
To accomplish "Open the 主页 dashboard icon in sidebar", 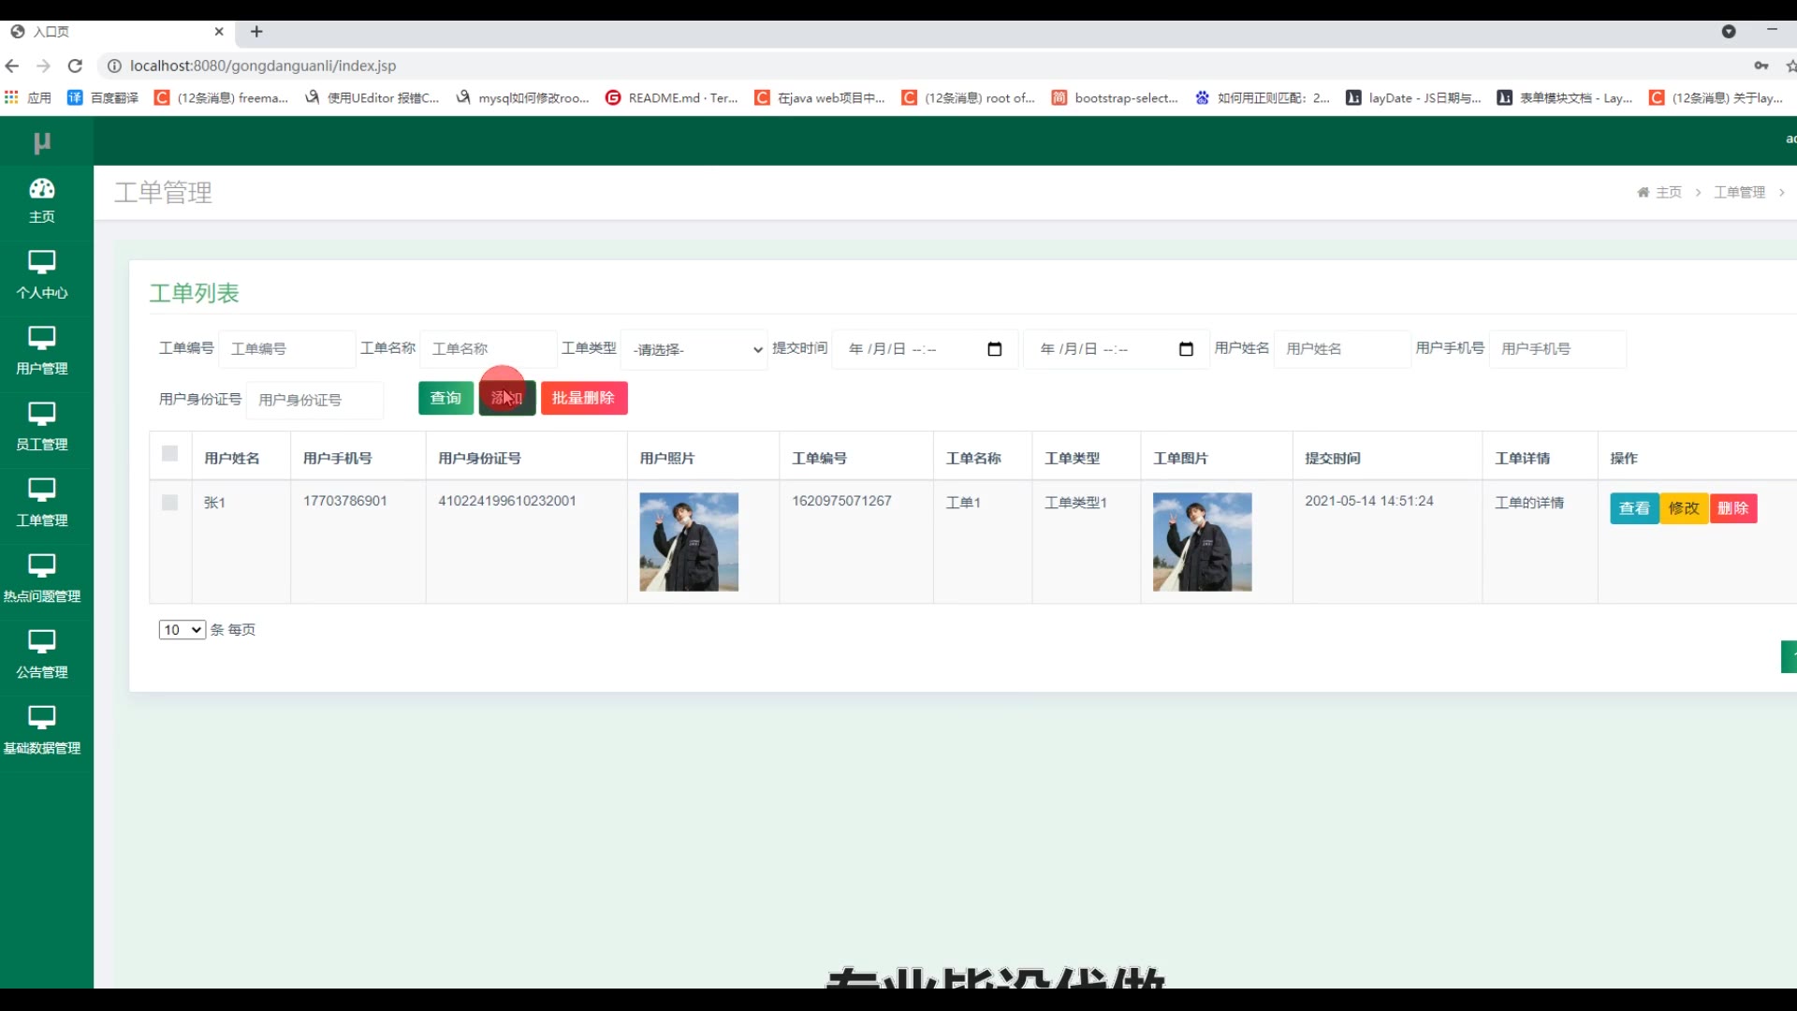I will pos(41,189).
